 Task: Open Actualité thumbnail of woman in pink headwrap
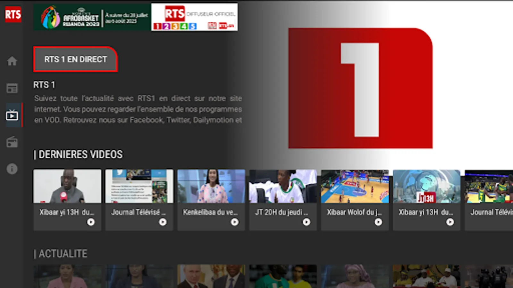tap(355, 276)
